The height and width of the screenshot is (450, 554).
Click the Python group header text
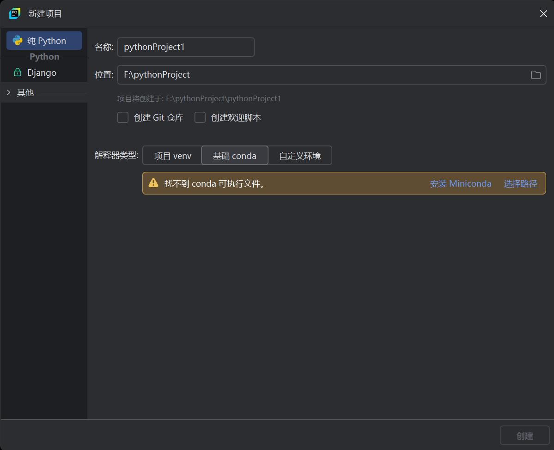pos(44,57)
